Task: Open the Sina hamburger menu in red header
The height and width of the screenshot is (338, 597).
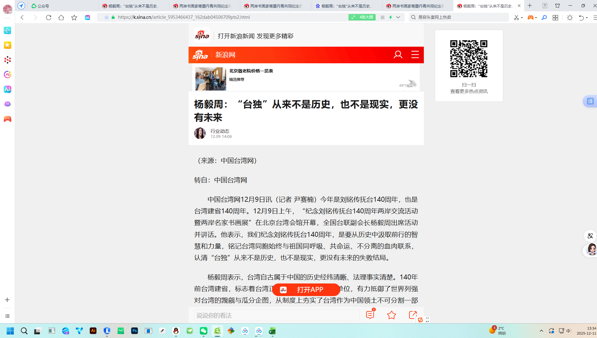Action: tap(415, 55)
